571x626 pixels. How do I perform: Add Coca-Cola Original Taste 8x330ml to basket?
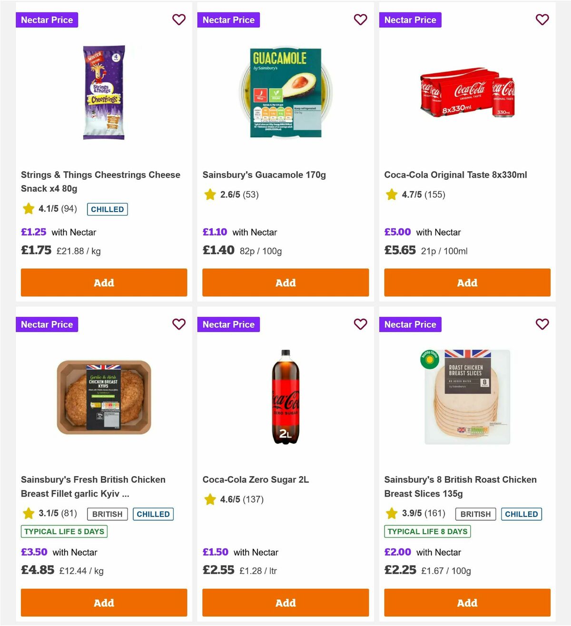point(467,283)
